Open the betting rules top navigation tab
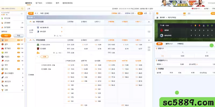The height and width of the screenshot is (107, 215). [67, 3]
